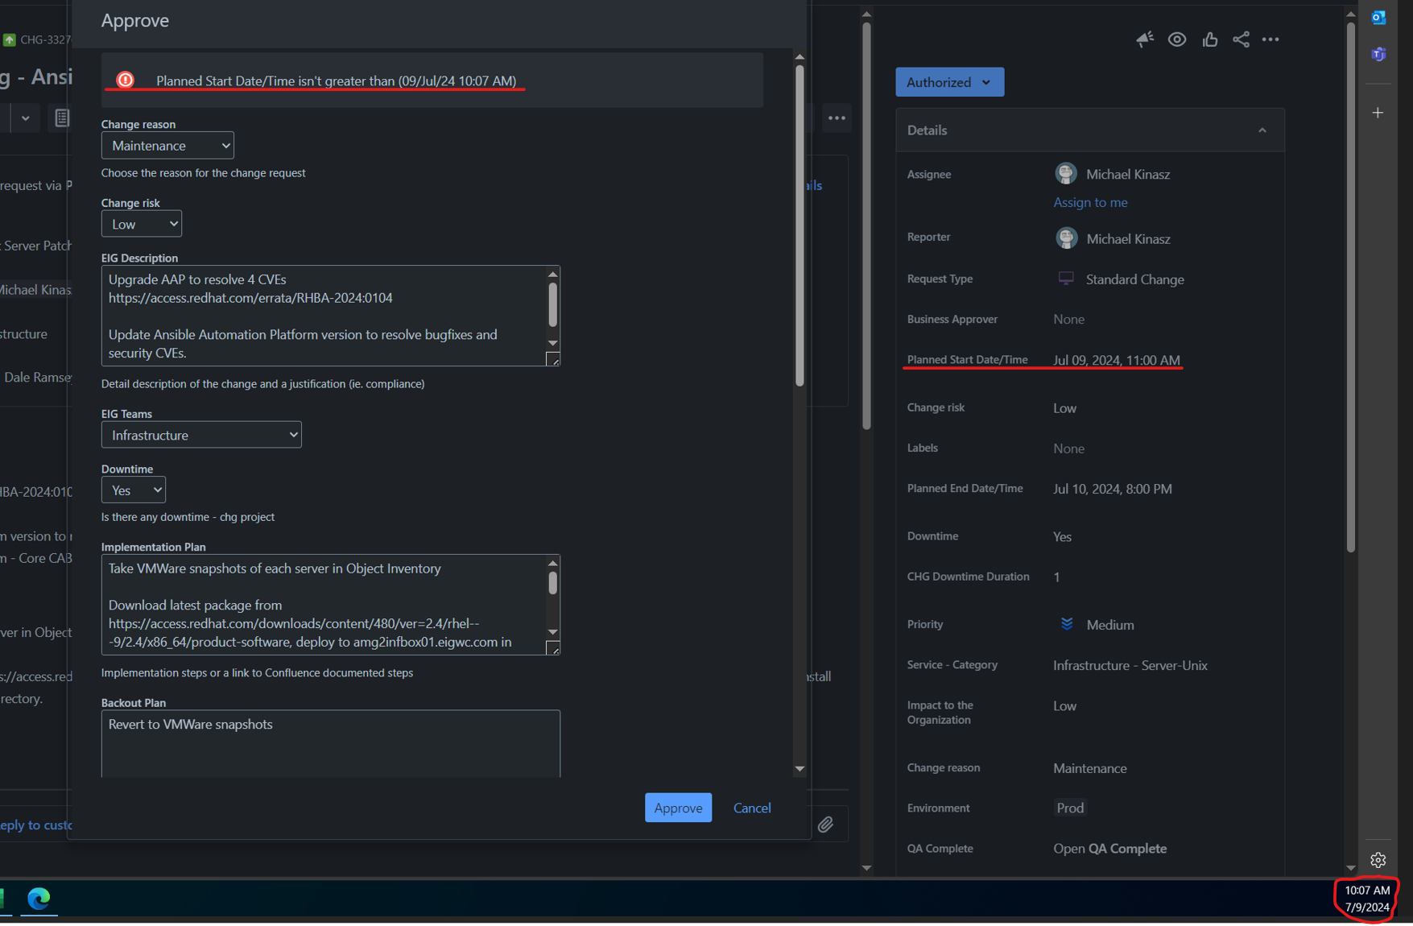Click into the Backout Plan text area
This screenshot has width=1413, height=926.
(331, 743)
